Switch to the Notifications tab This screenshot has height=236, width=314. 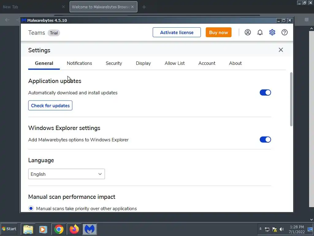(79, 63)
